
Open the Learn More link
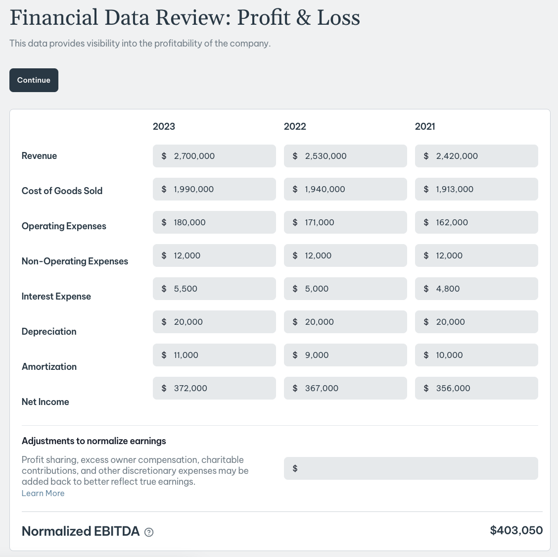(43, 493)
